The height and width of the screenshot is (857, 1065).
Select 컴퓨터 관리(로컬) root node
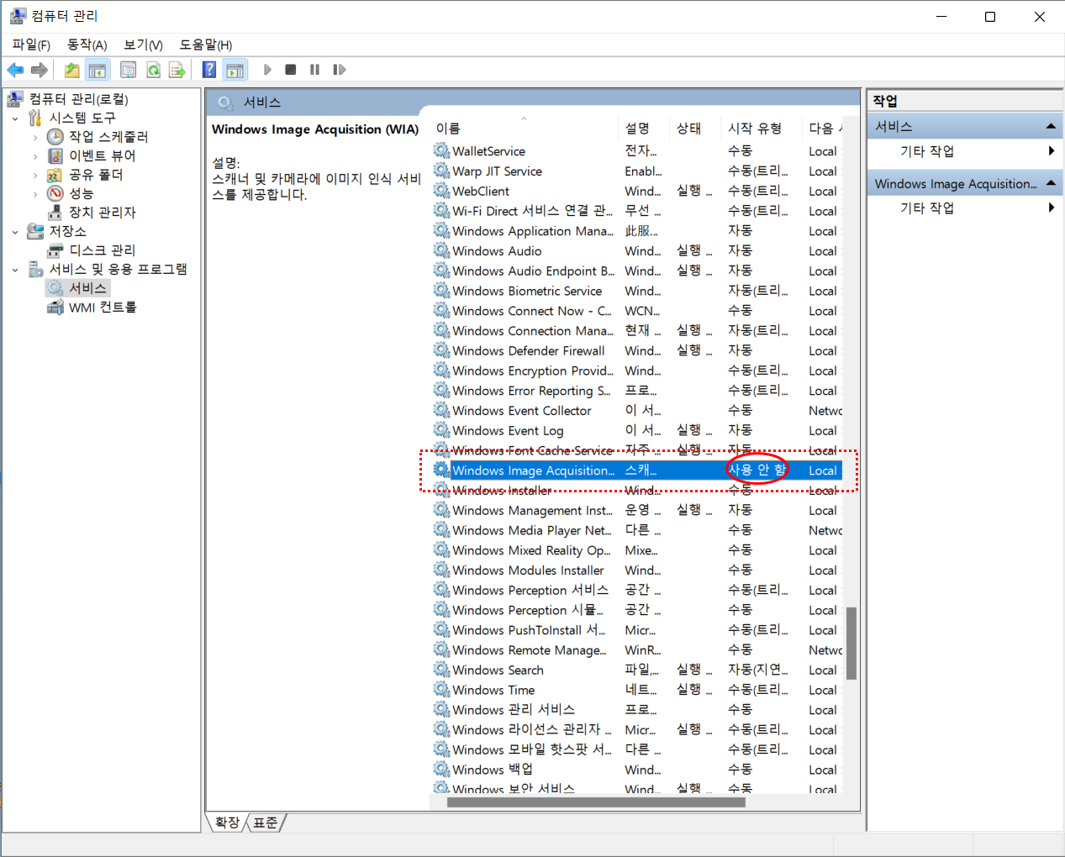78,99
